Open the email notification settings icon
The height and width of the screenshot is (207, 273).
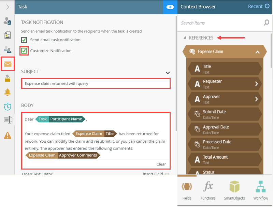(8, 64)
